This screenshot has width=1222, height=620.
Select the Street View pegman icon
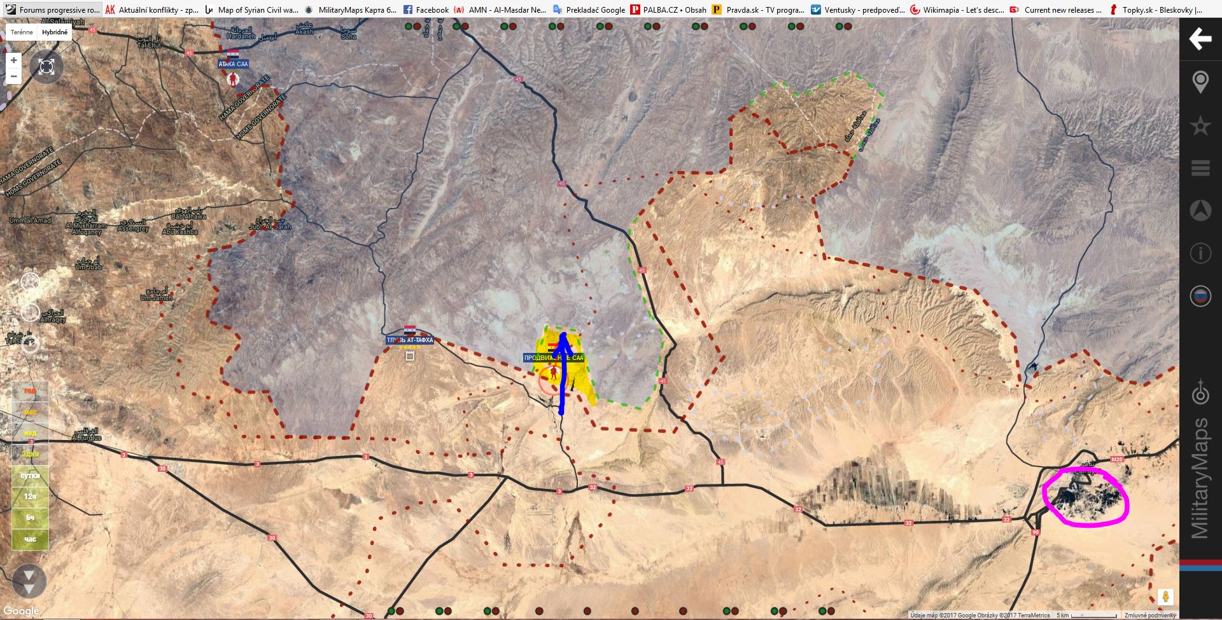(1165, 597)
